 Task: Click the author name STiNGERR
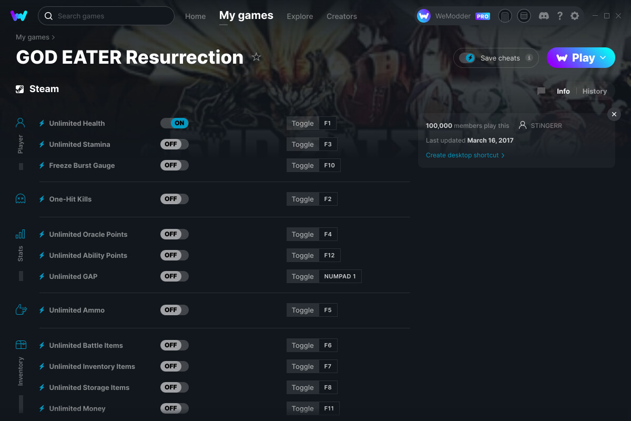[x=547, y=126]
